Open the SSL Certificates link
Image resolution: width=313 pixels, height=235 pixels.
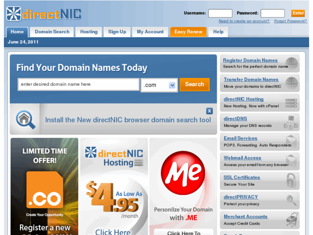coord(242,177)
